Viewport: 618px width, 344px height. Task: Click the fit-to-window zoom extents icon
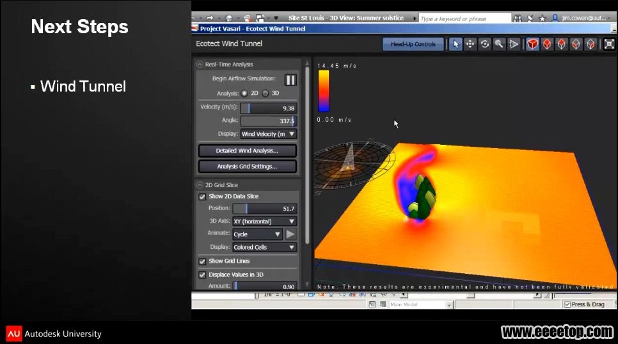coord(609,44)
